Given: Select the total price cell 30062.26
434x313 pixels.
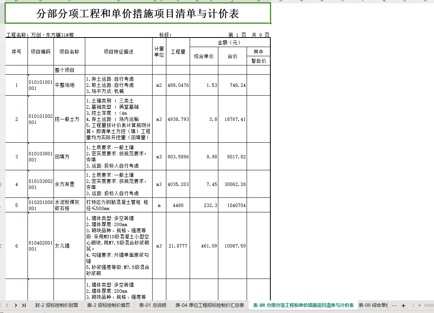Looking at the screenshot, I should (x=232, y=184).
